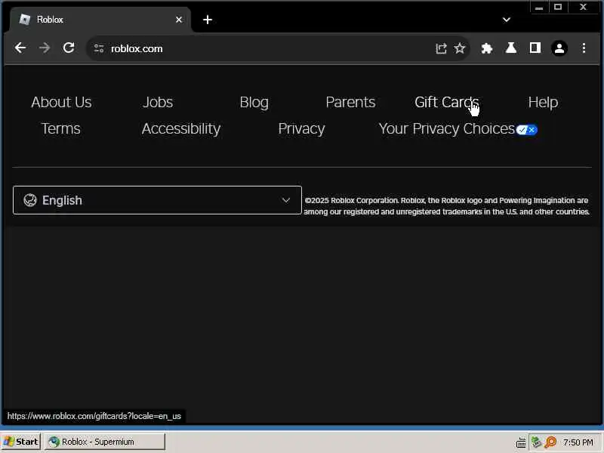Open the Extensions puzzle icon

tap(487, 48)
